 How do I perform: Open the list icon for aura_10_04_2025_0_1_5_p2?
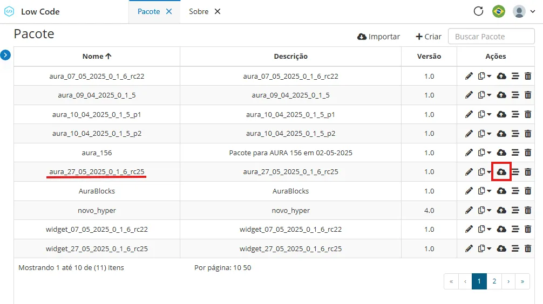coord(515,134)
